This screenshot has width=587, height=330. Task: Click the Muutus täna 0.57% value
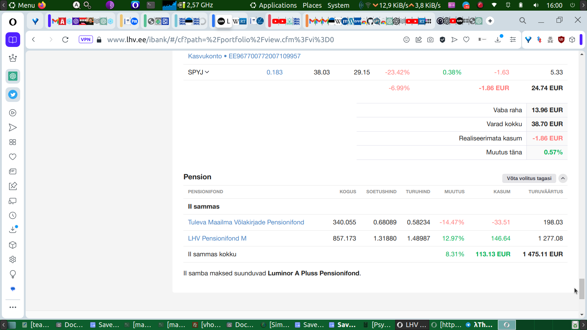click(x=553, y=152)
